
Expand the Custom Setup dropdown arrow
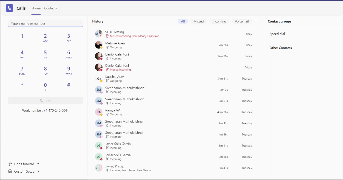point(39,171)
